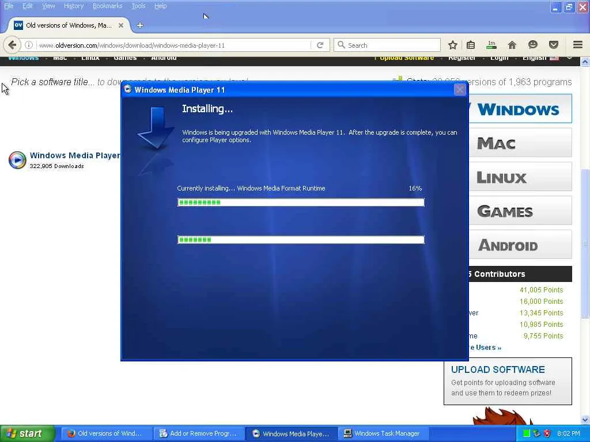Screen dimensions: 590x442
Task: Click the Firefox Search box
Action: [387, 45]
